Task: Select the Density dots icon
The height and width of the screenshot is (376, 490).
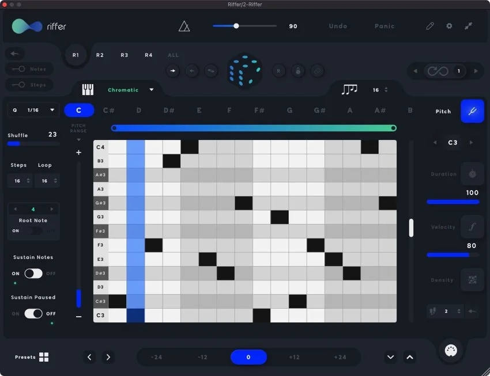Action: pos(472,280)
